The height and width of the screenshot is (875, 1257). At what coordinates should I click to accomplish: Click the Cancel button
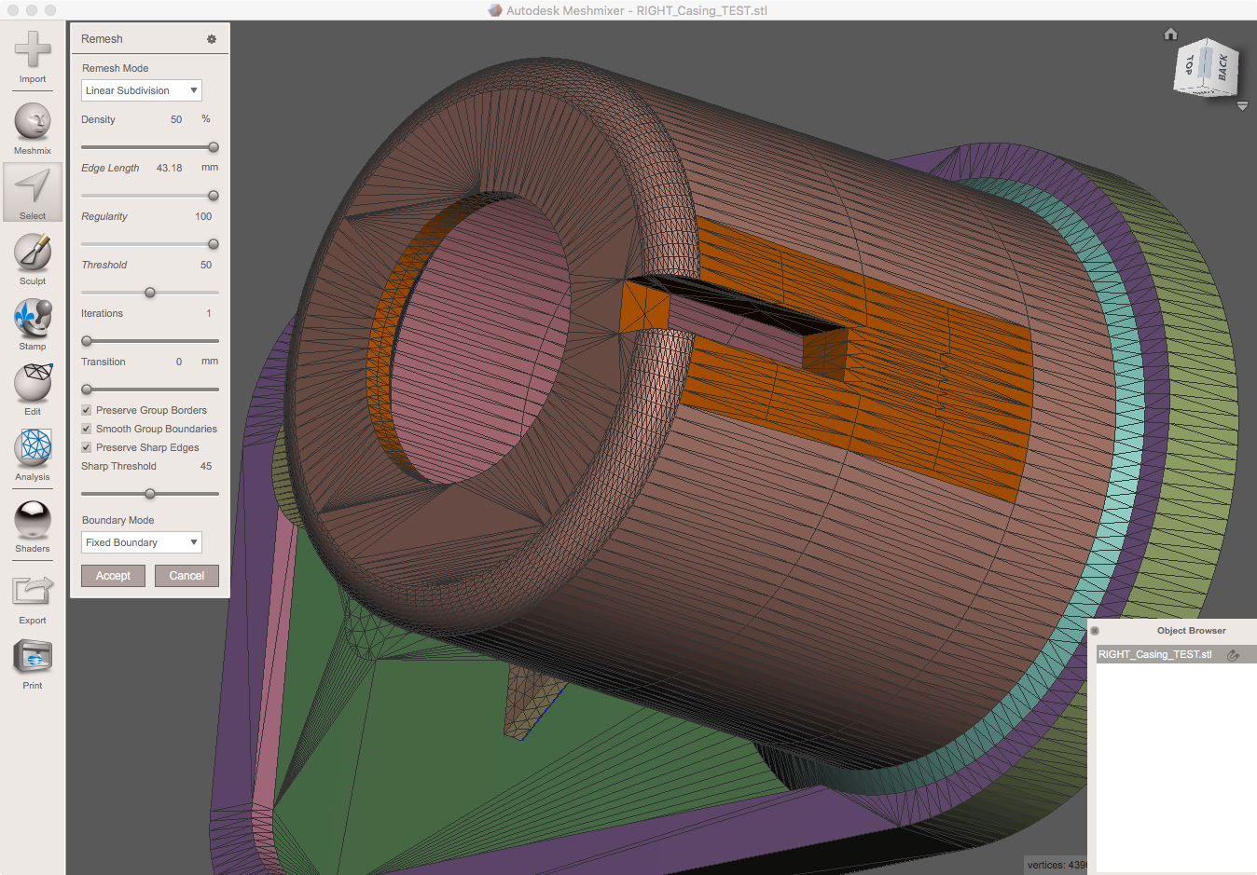(186, 576)
